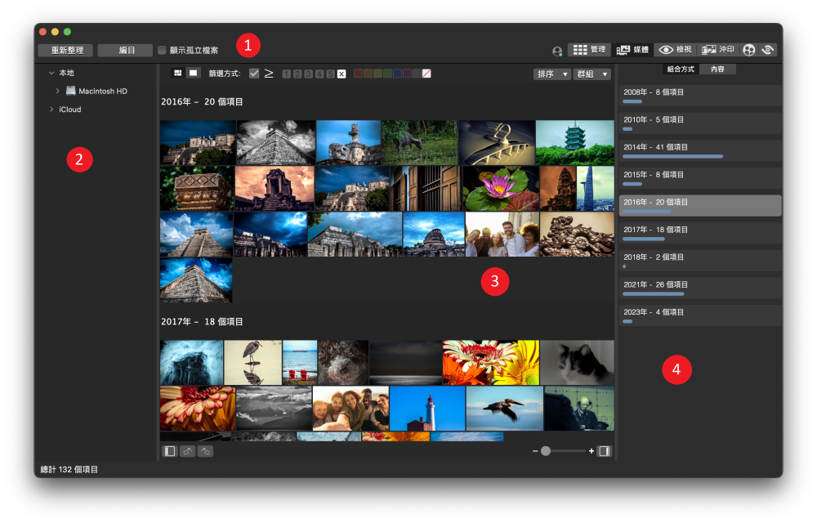The image size is (817, 523).
Task: Click the 編目 catalog button
Action: pos(127,50)
